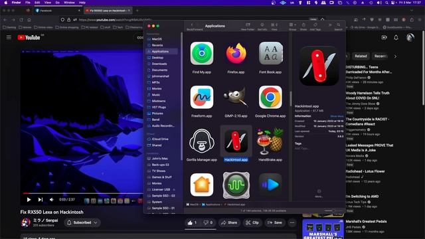Select the green waveform app icon
Screen dimensions: 425x239
click(236, 185)
